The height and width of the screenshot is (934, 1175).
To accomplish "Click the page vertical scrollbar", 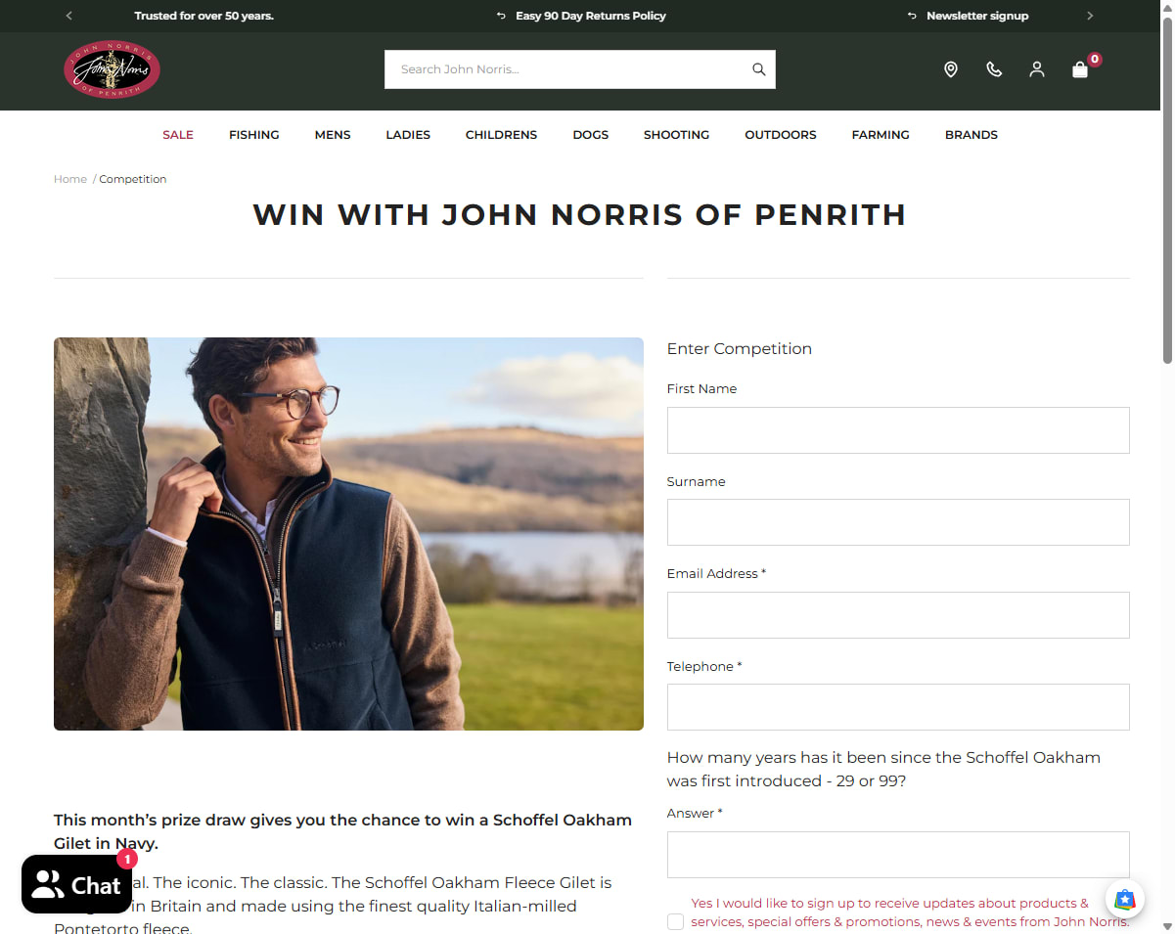I will 1168,196.
